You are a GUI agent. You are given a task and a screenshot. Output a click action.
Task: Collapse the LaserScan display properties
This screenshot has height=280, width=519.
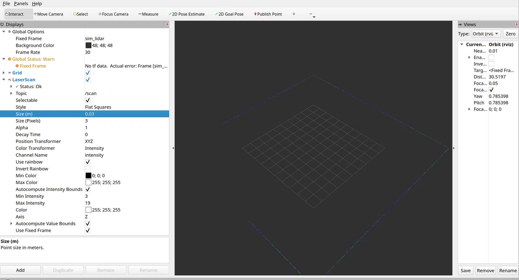point(4,80)
